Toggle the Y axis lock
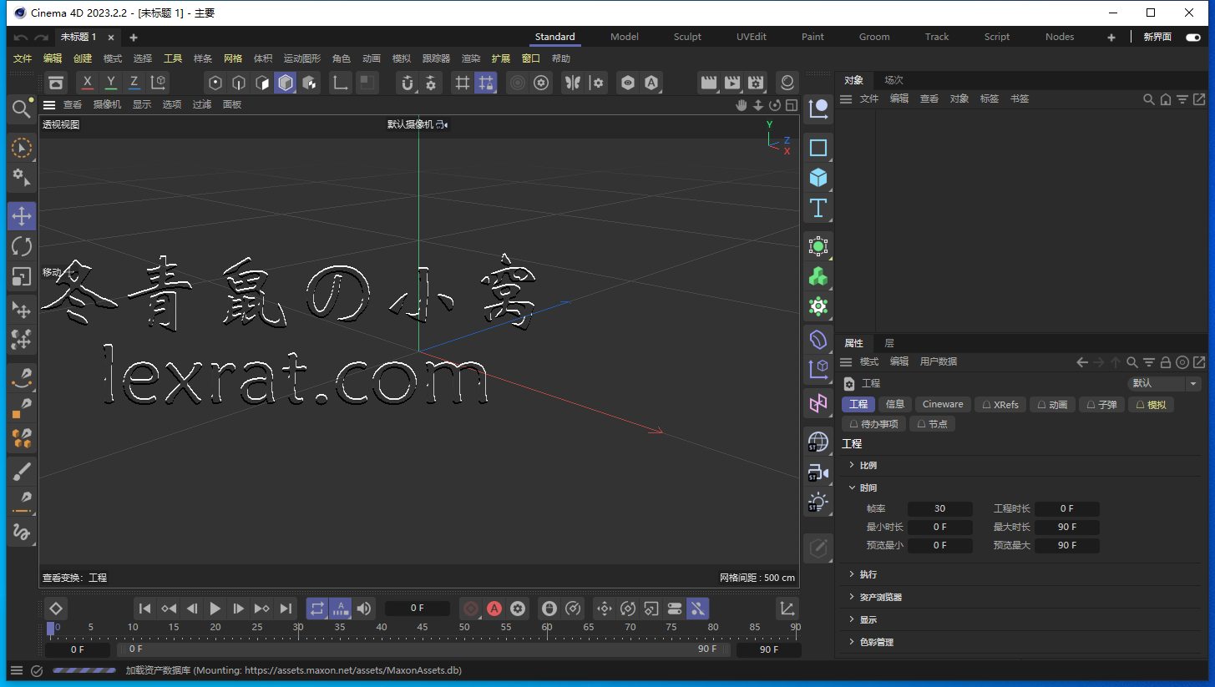The height and width of the screenshot is (687, 1215). 111,83
